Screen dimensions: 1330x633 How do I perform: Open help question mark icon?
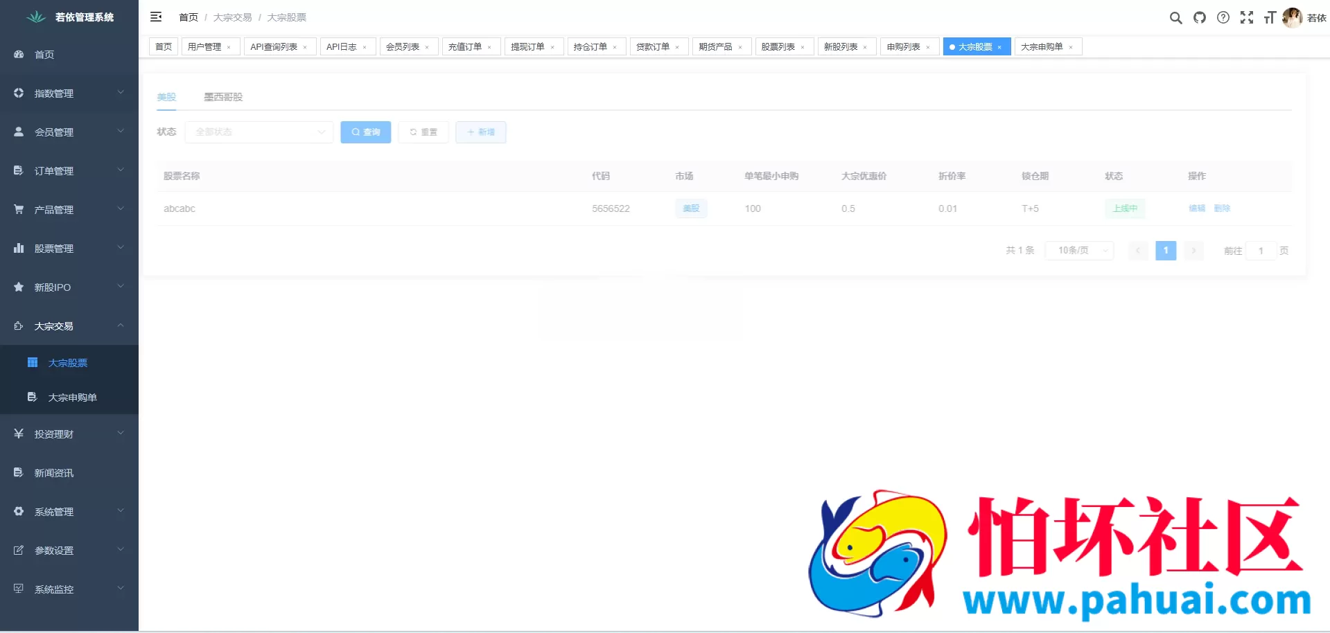tap(1223, 17)
